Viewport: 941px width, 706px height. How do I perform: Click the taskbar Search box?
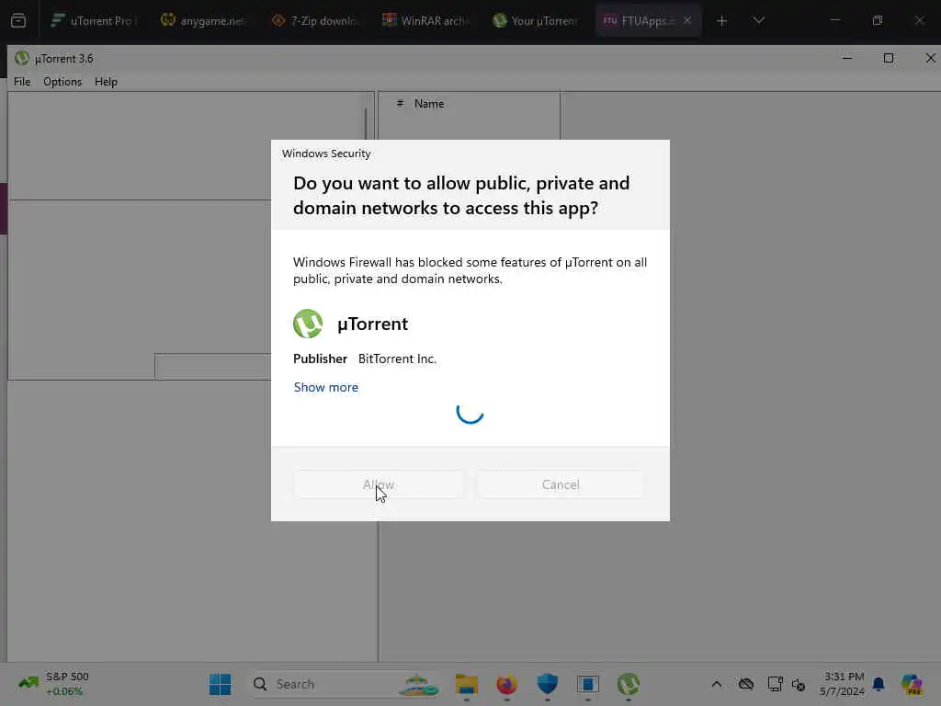coord(346,684)
